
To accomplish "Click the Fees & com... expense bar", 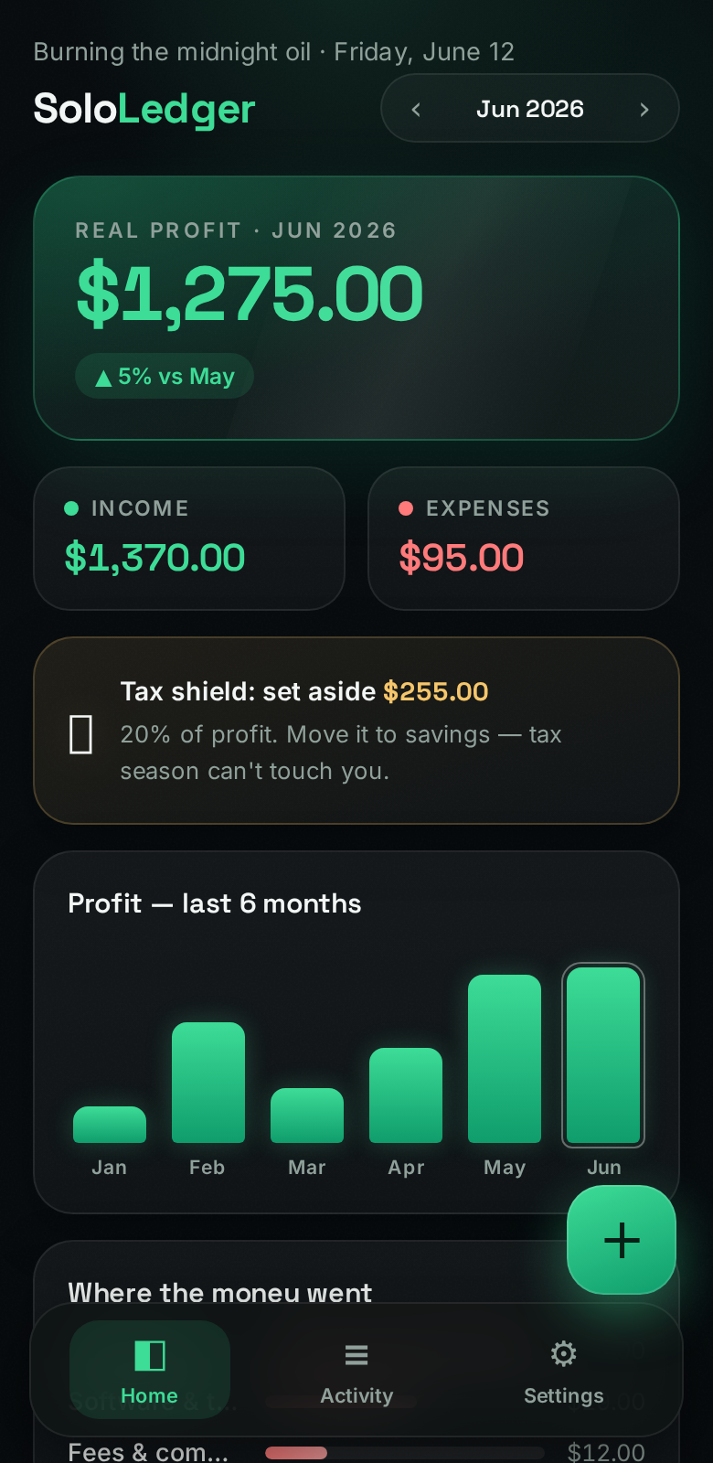I will pyautogui.click(x=405, y=1453).
